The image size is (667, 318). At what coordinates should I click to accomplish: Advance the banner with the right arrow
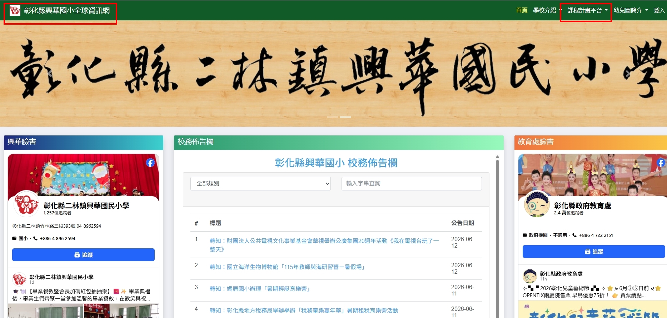point(628,74)
